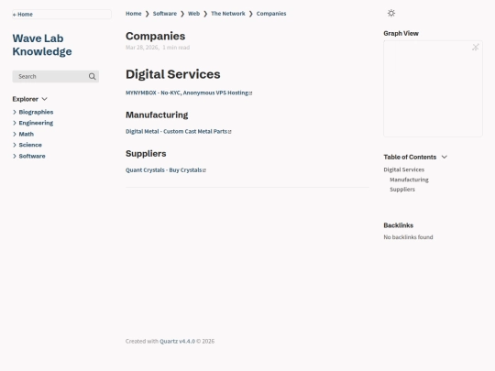Click the Mar 28, 2026 date text
495x371 pixels.
pos(142,48)
